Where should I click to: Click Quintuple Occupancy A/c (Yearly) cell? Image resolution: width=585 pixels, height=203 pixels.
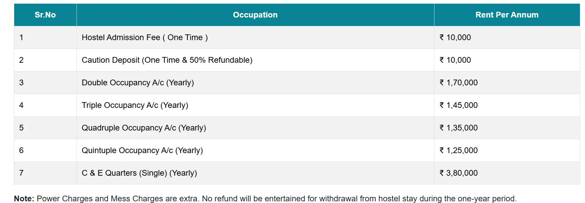[x=142, y=150]
